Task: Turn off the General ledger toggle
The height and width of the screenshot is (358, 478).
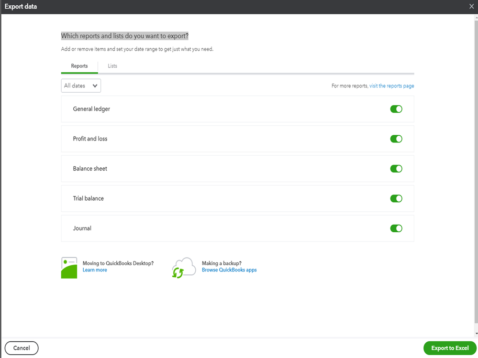Action: pyautogui.click(x=396, y=109)
